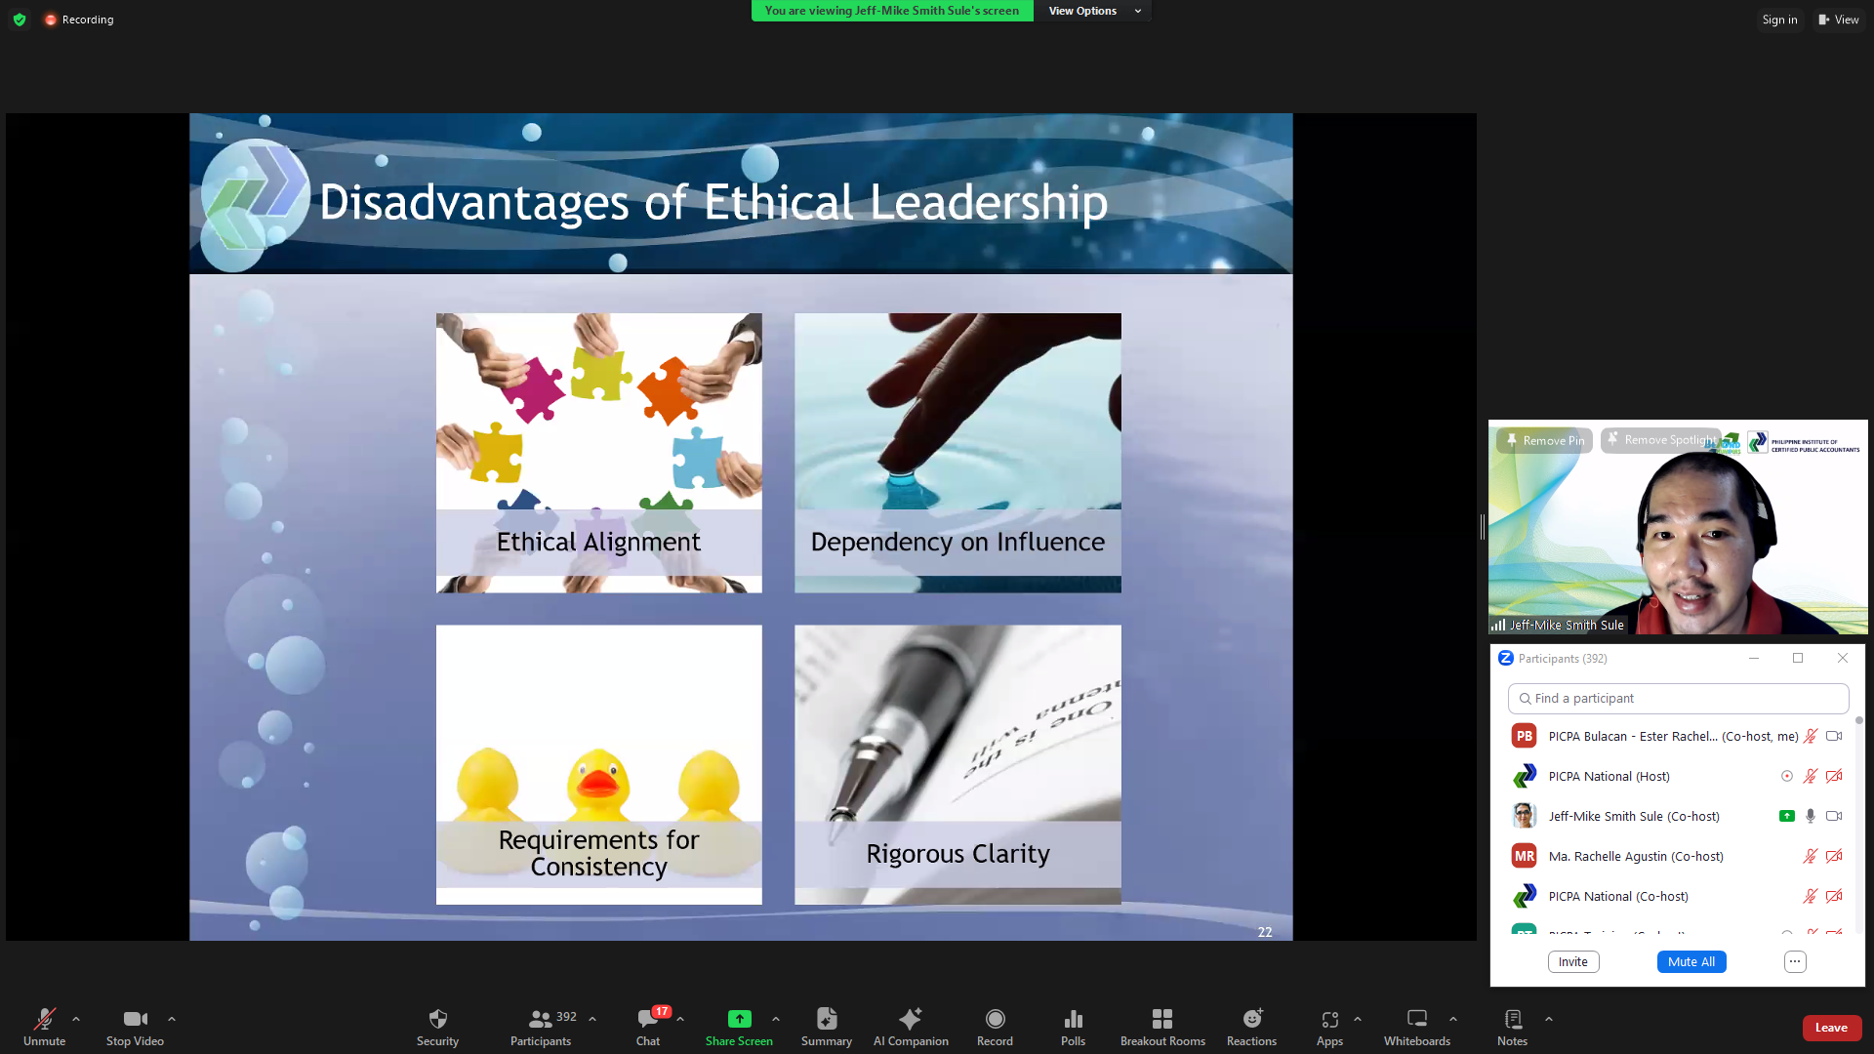Expand the arrow next to Participants
The width and height of the screenshot is (1874, 1054).
(592, 1019)
